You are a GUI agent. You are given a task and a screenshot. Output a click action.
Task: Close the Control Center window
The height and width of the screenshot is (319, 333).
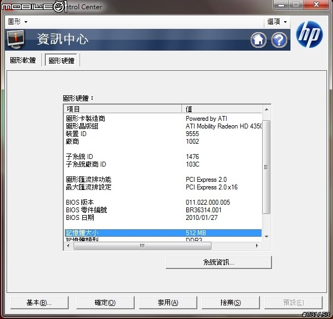tap(316, 5)
